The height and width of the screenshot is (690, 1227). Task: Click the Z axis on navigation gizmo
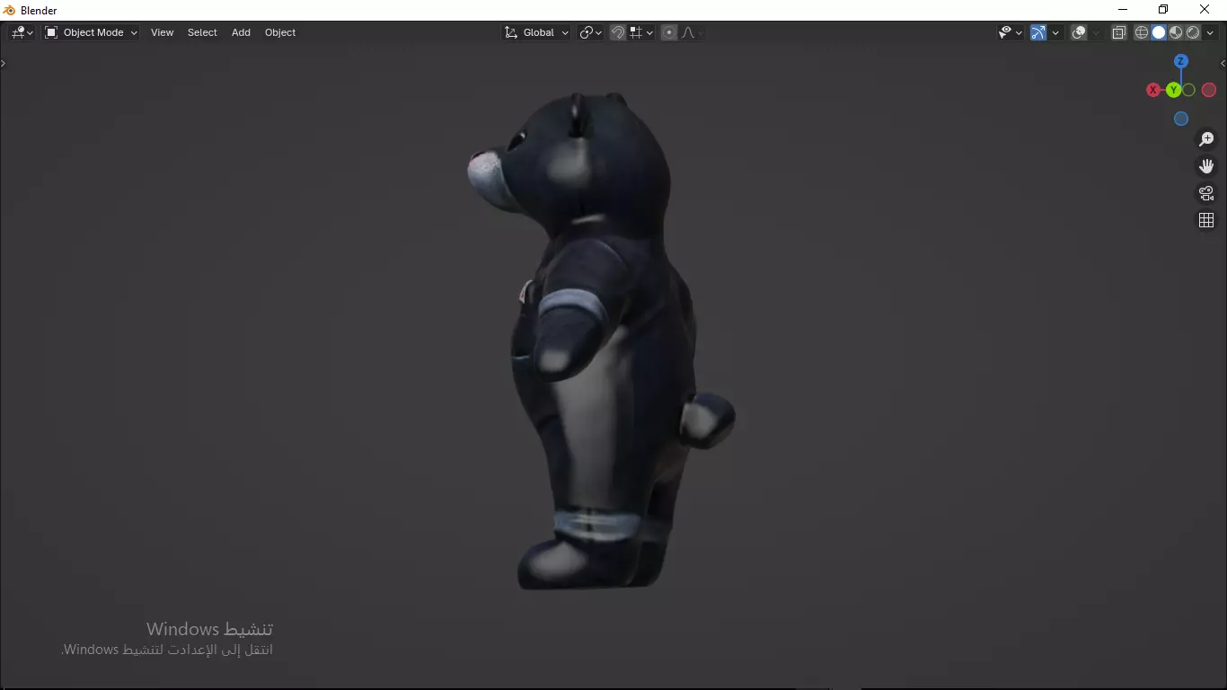pyautogui.click(x=1181, y=61)
